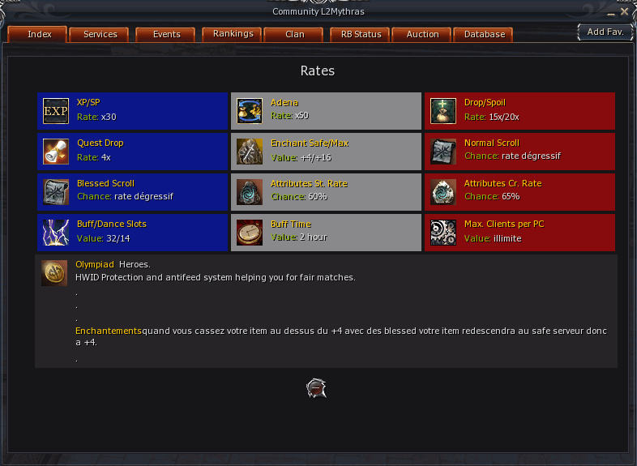Open the RB Status tab
Screen dimensions: 637x466
pos(361,34)
